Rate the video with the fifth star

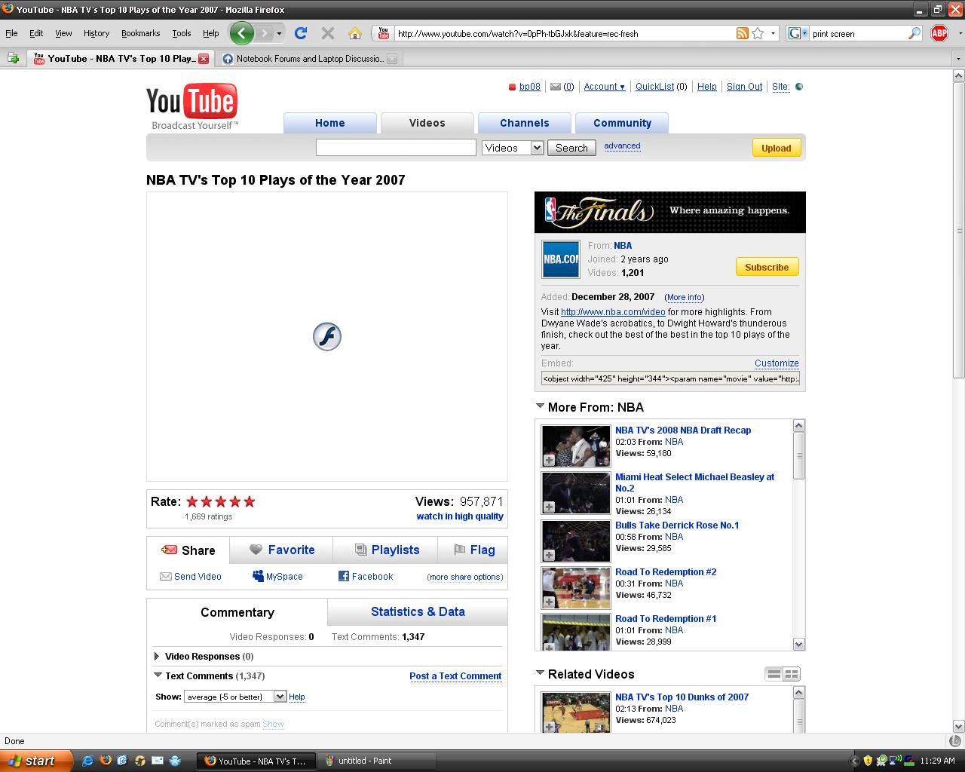[x=250, y=501]
